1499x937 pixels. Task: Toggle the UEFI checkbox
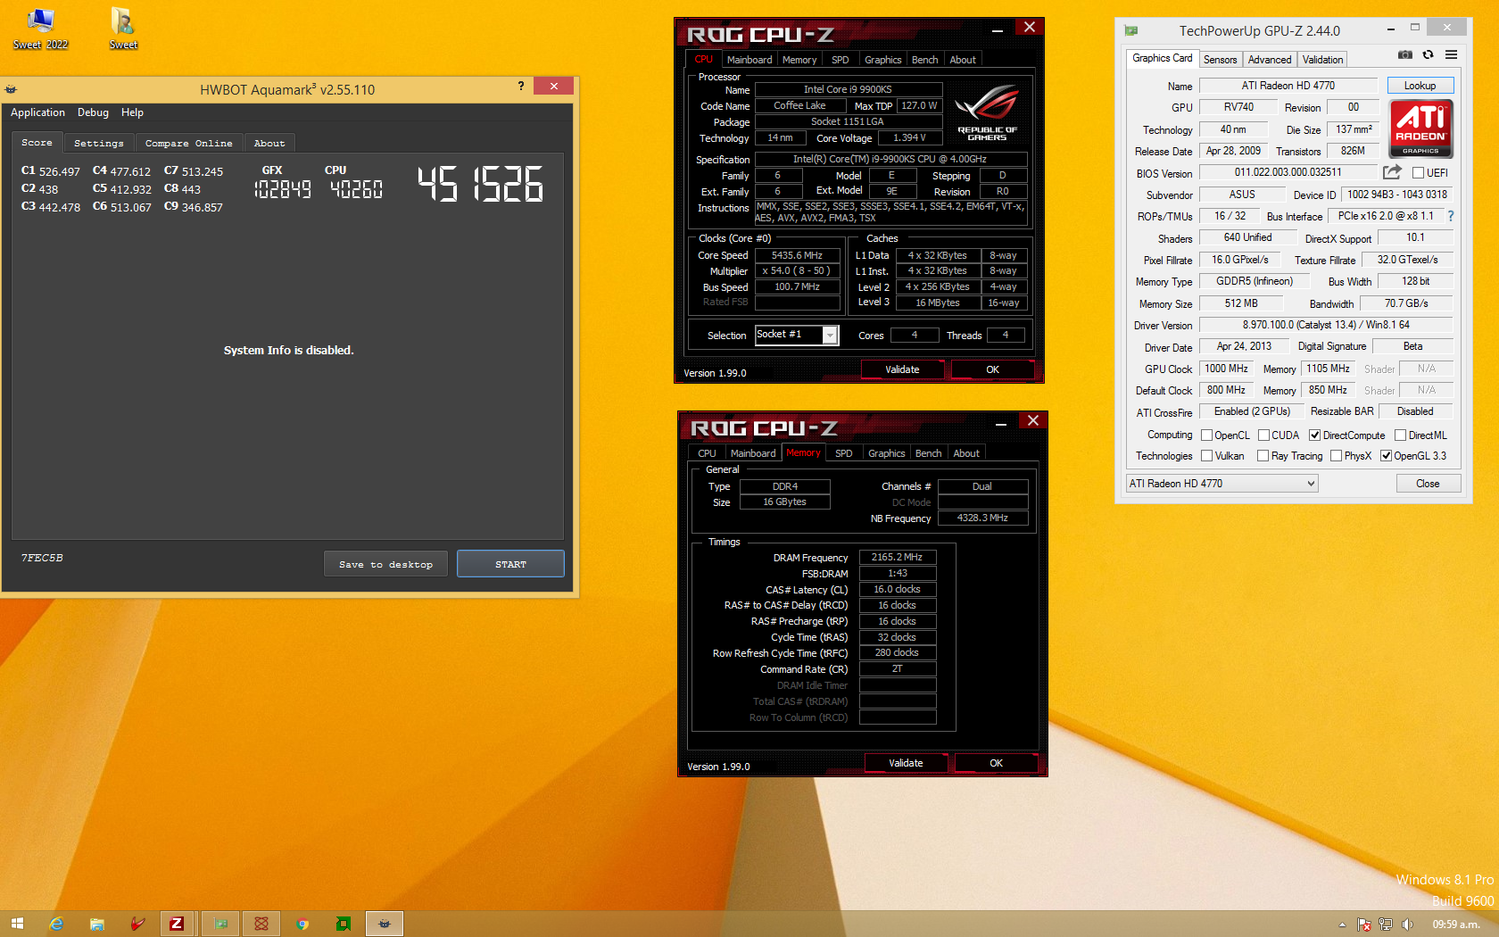point(1418,173)
